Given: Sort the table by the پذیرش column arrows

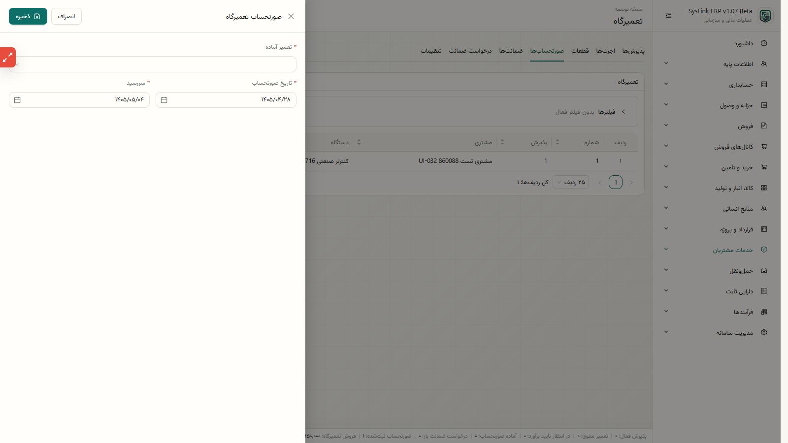Looking at the screenshot, I should pyautogui.click(x=502, y=142).
